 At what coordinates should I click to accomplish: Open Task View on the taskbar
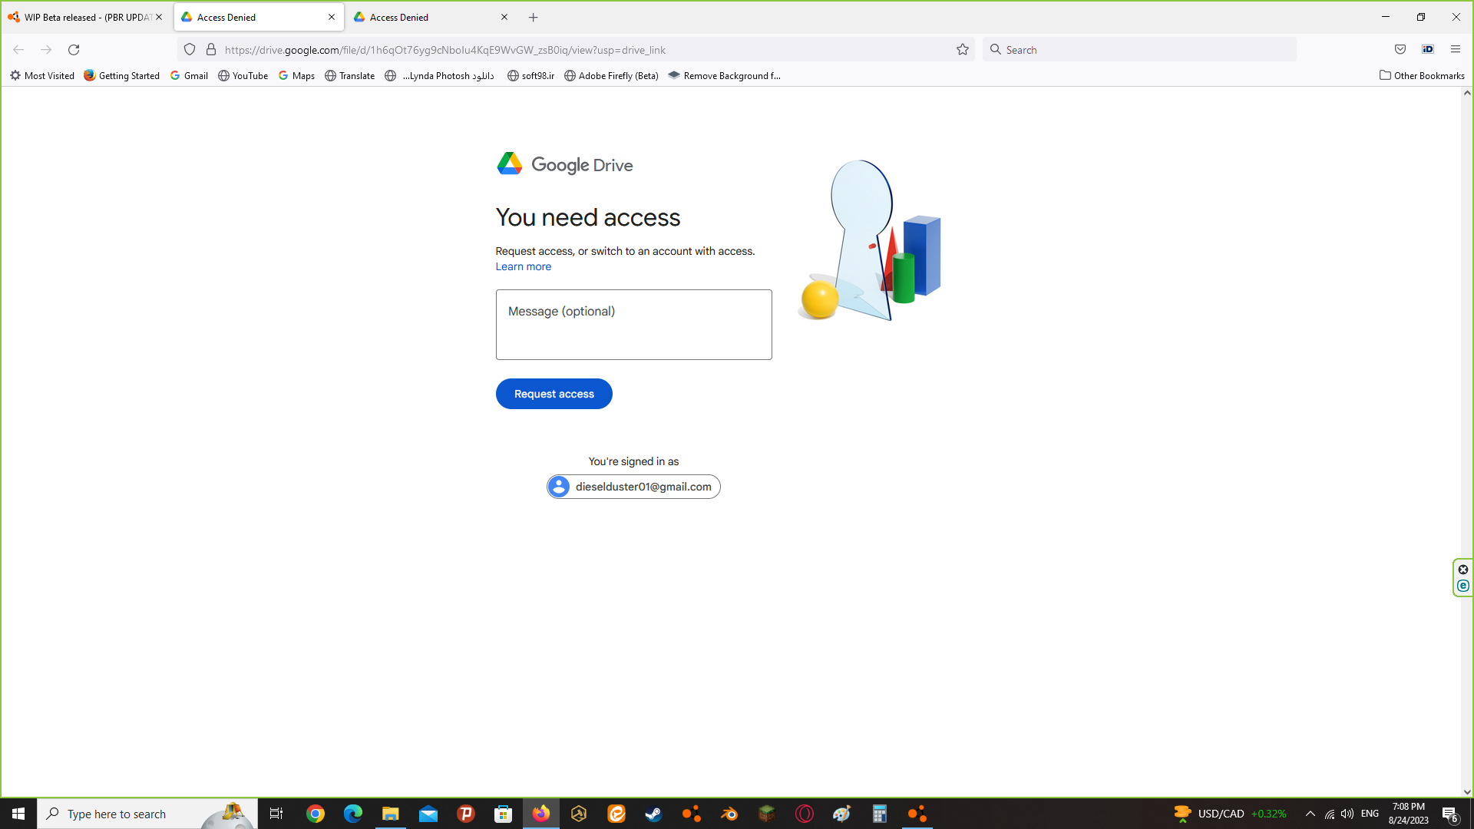coord(276,814)
